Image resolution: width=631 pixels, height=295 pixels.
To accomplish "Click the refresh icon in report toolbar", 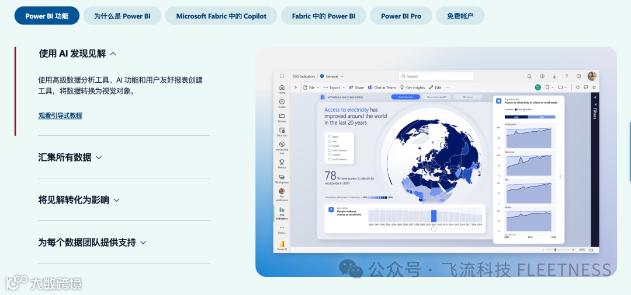I will [578, 87].
